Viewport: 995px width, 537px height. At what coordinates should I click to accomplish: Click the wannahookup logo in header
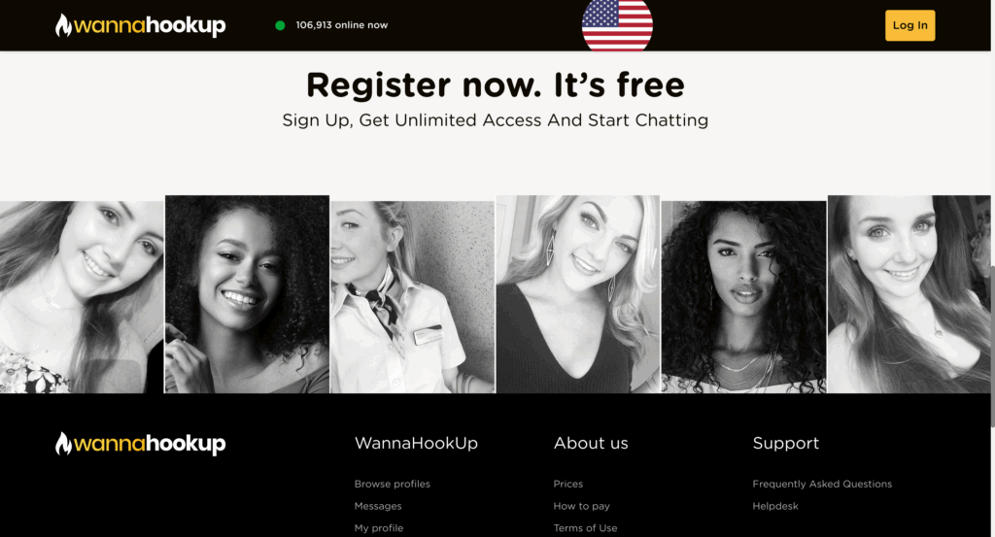pos(140,25)
